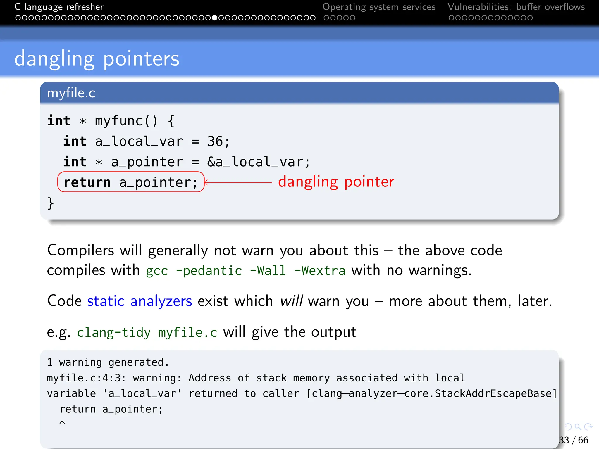
Task: Select the filled current-slide navigation dot
Action: [214, 18]
